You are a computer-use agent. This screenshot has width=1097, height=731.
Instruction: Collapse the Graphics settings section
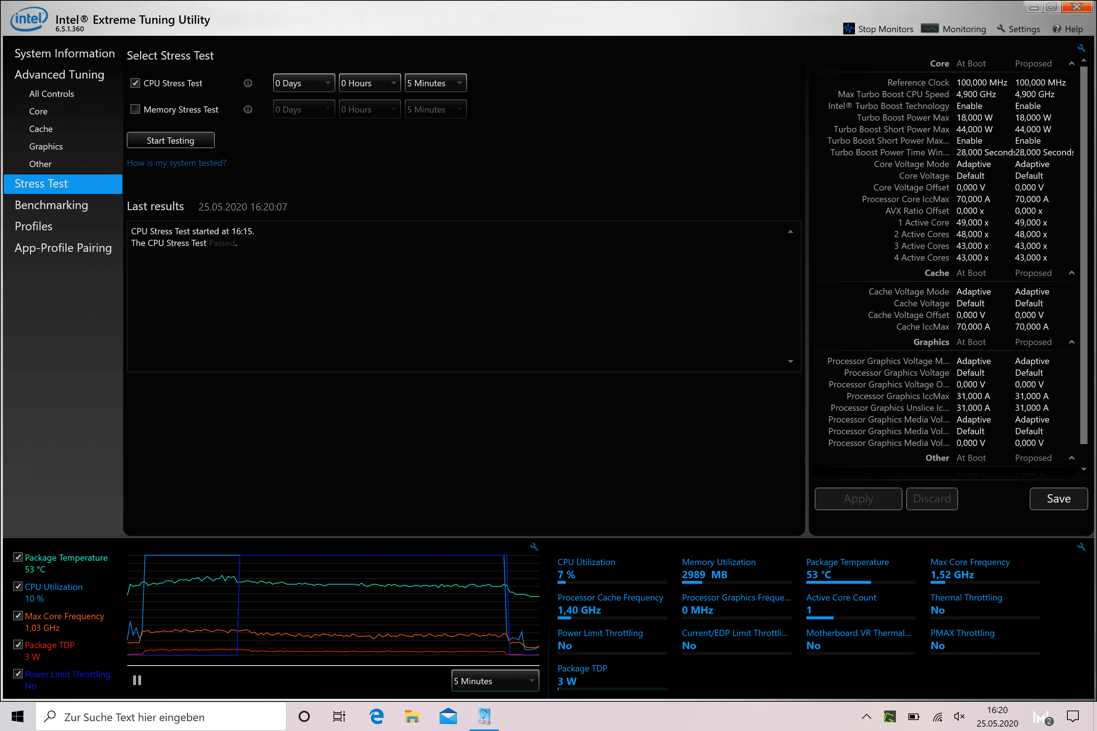point(1071,342)
